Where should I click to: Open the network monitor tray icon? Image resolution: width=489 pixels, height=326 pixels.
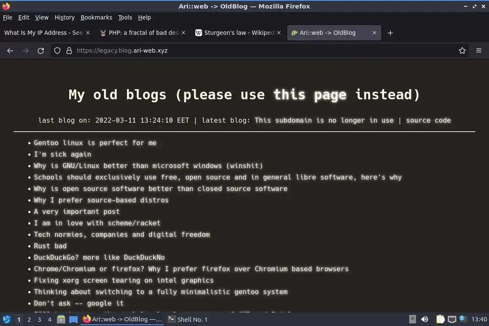point(452,320)
